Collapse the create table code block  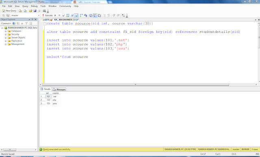tap(45, 24)
